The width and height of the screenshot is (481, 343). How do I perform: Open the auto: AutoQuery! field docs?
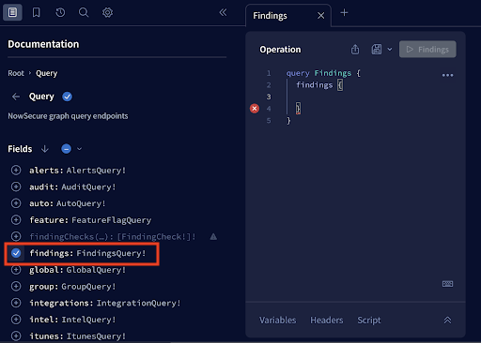[x=68, y=203]
